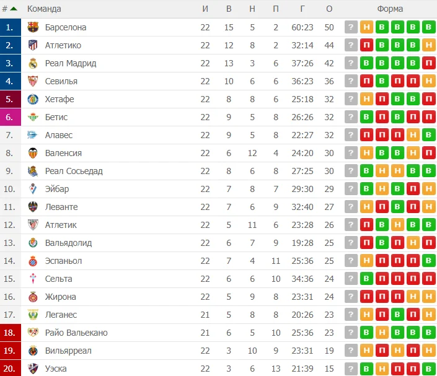Image resolution: width=437 pixels, height=376 pixels.
Task: Click Barcelona's orange Н draw form box
Action: pyautogui.click(x=367, y=27)
